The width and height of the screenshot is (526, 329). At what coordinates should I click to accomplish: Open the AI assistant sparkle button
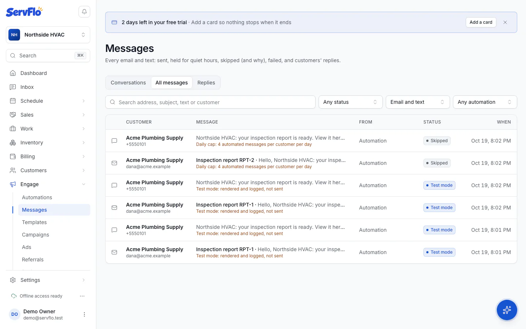507,310
